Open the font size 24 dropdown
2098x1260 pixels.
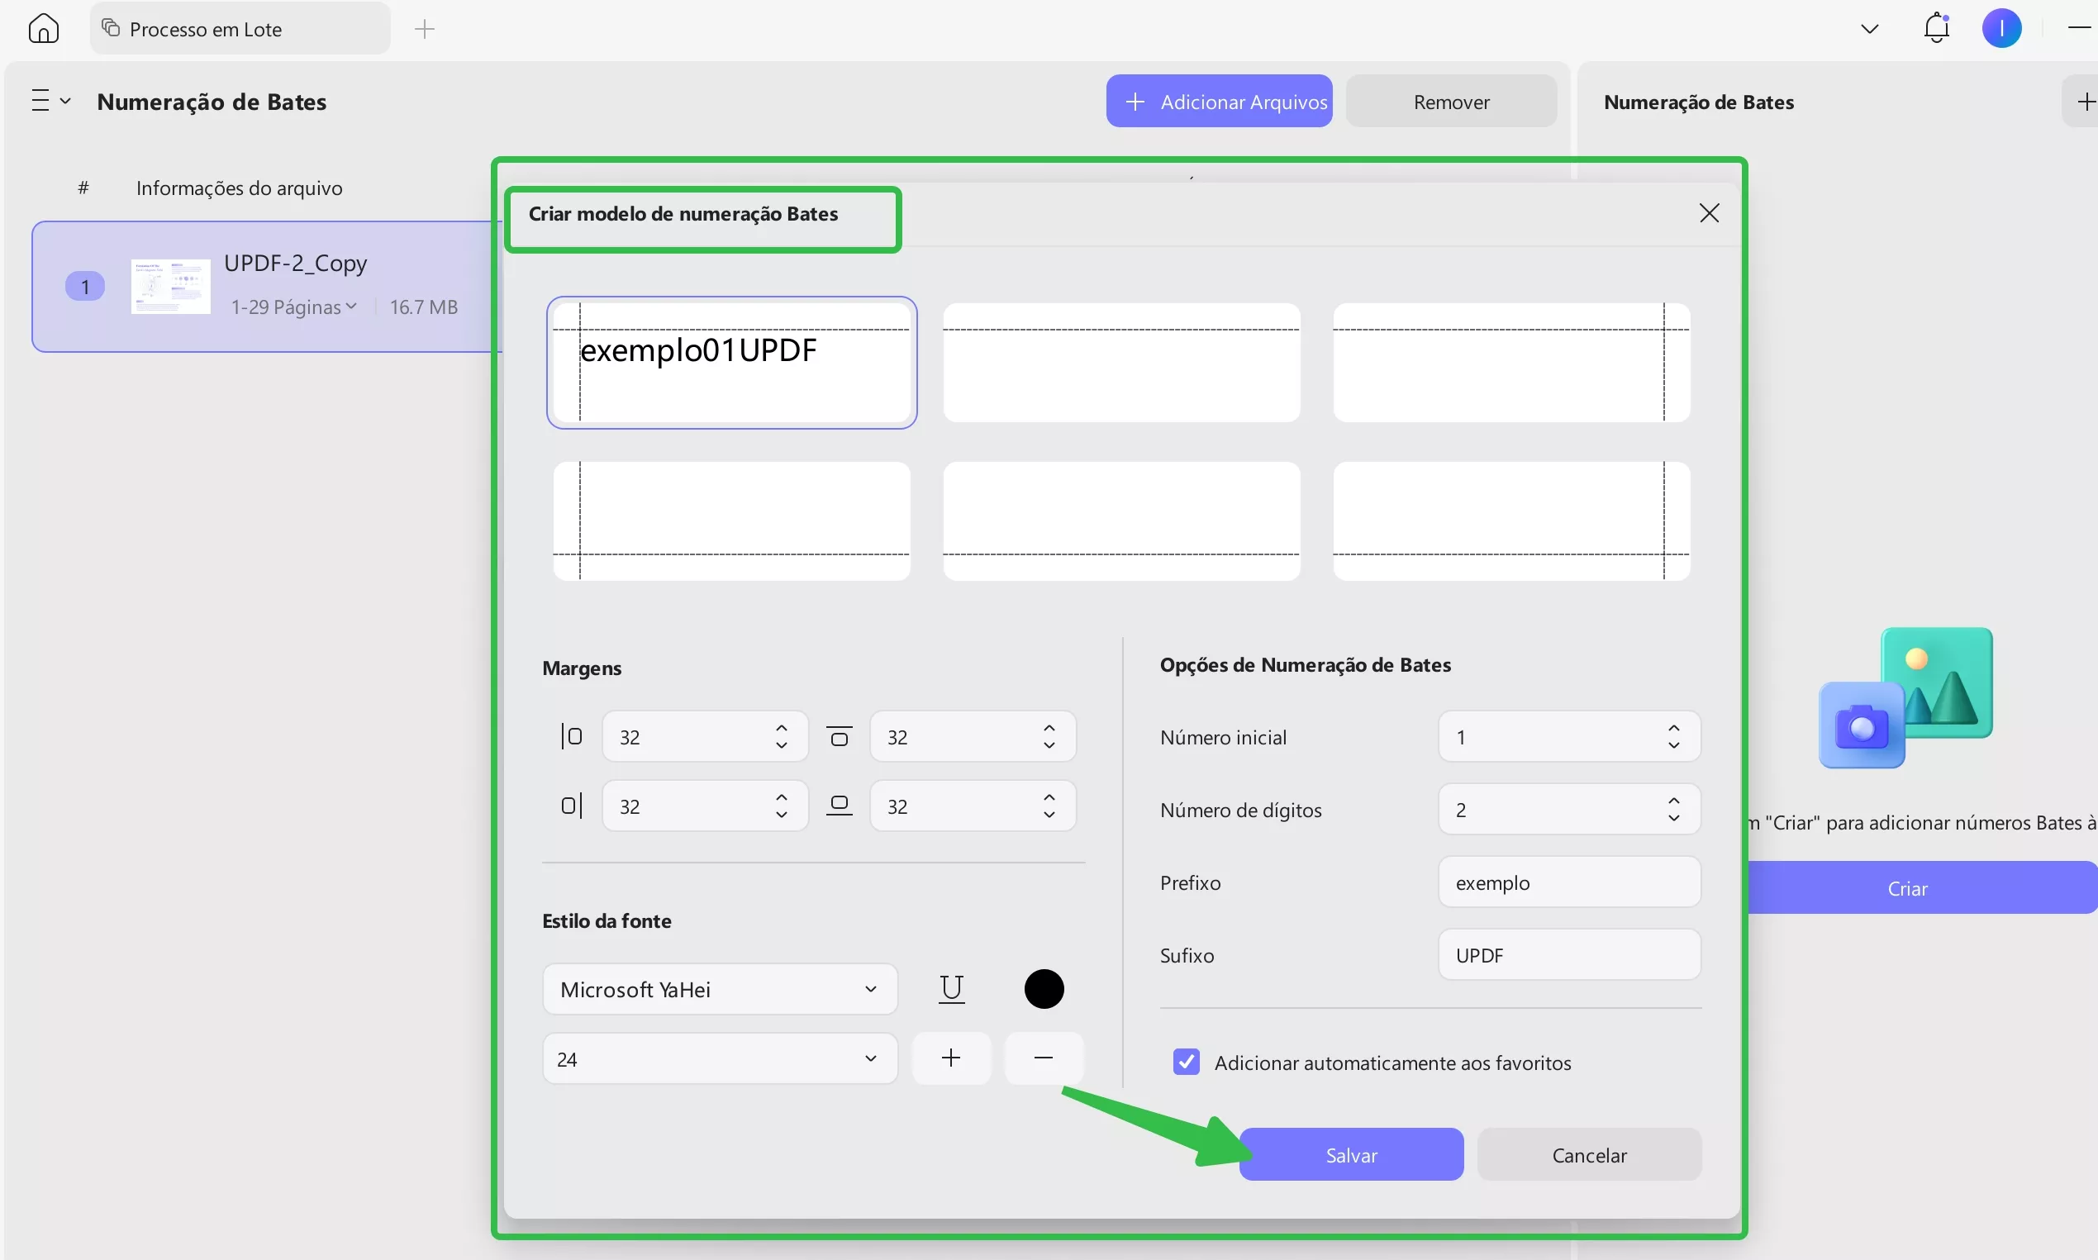coord(719,1058)
